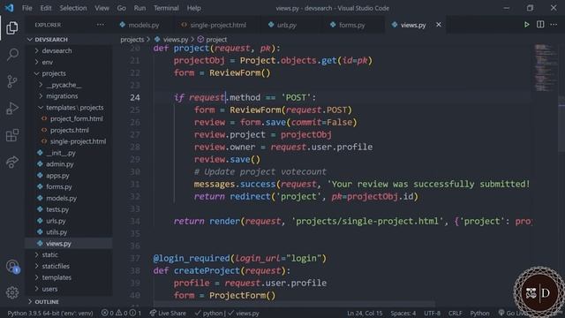Close the views.py tab
Image resolution: width=565 pixels, height=318 pixels.
coord(439,25)
